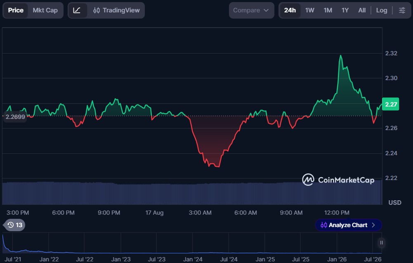Click the 6:00 AM time label
Viewport: 413px width, 263px height.
(245, 213)
